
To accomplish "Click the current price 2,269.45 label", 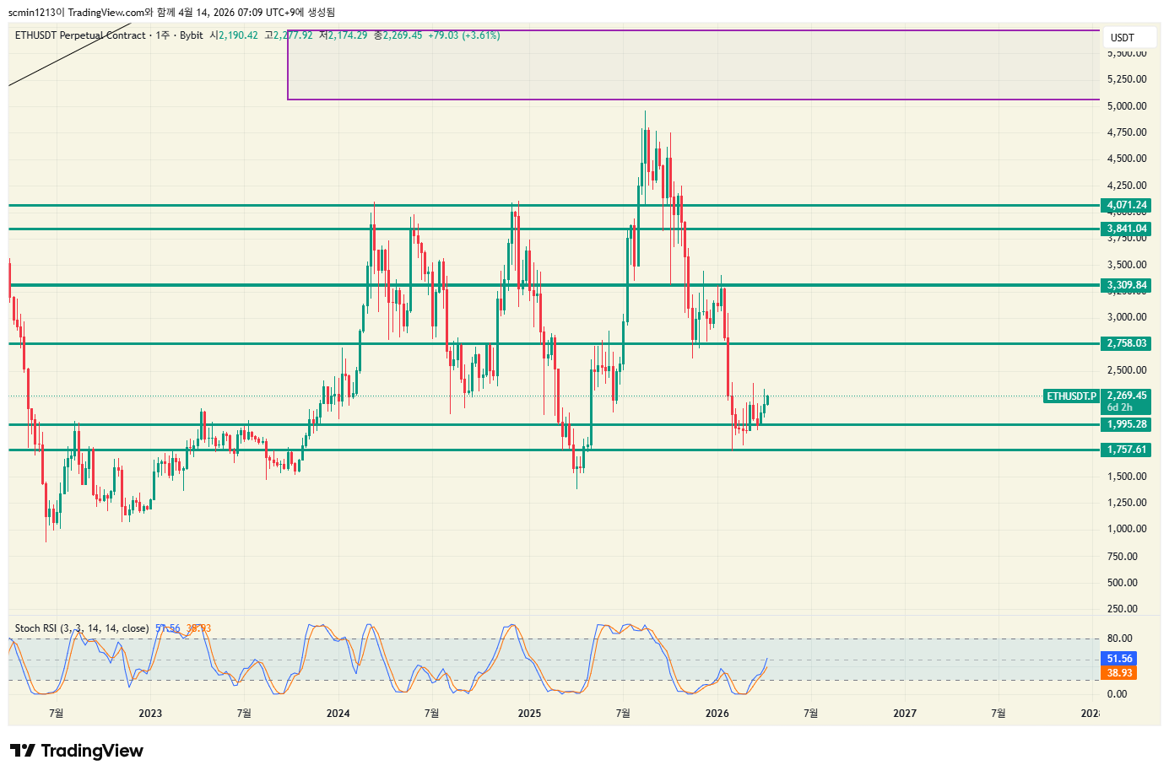I will (x=1127, y=396).
